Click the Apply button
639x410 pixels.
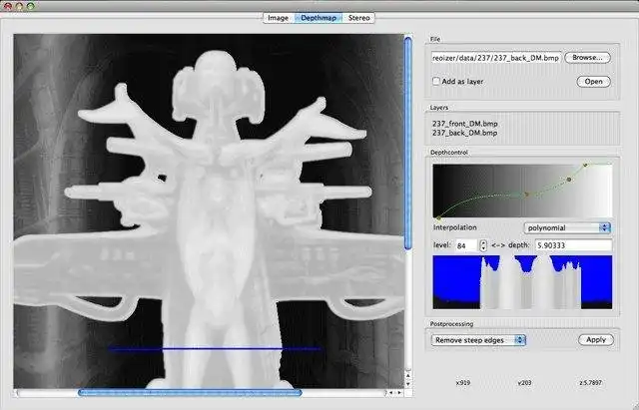point(596,339)
